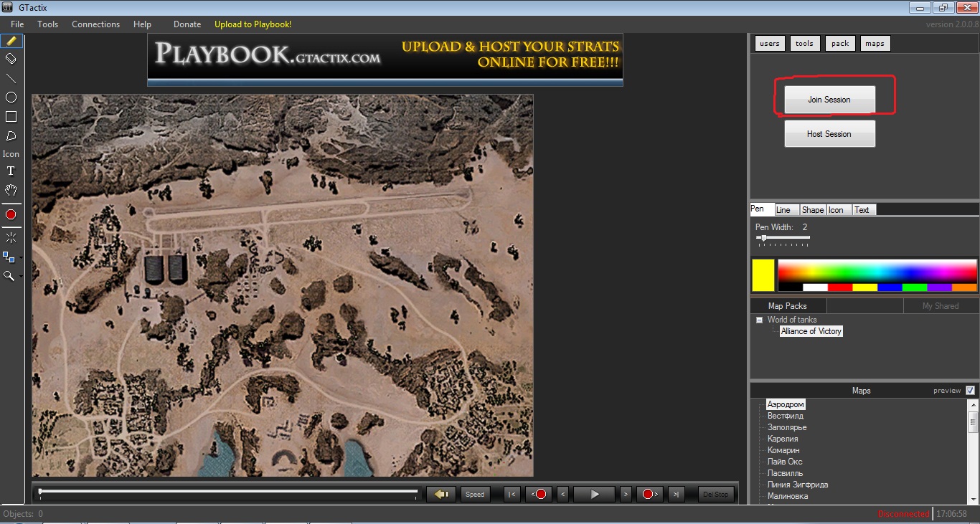
Task: Go to the previous stop point
Action: tap(539, 494)
